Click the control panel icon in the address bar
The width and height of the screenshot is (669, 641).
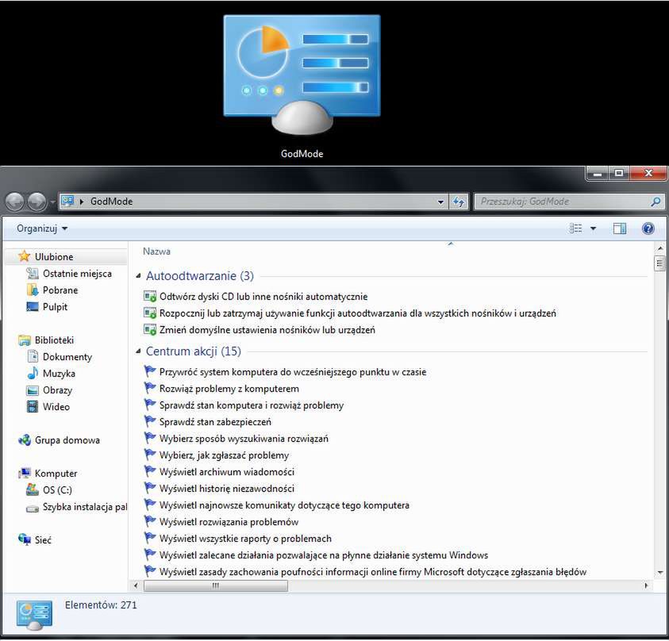pyautogui.click(x=67, y=201)
